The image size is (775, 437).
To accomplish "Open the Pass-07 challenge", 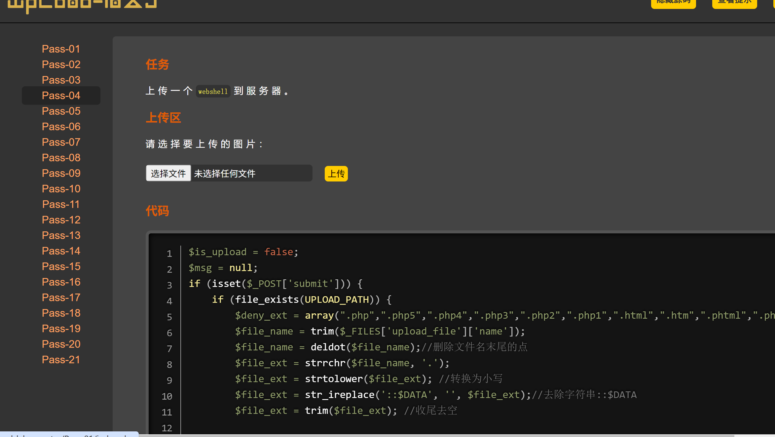I will [x=61, y=142].
